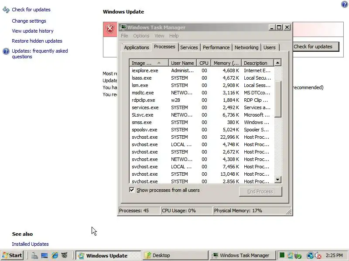Screen dimensions: 349x261
Task: Select the SLsvc.exe process row
Action: click(x=202, y=115)
